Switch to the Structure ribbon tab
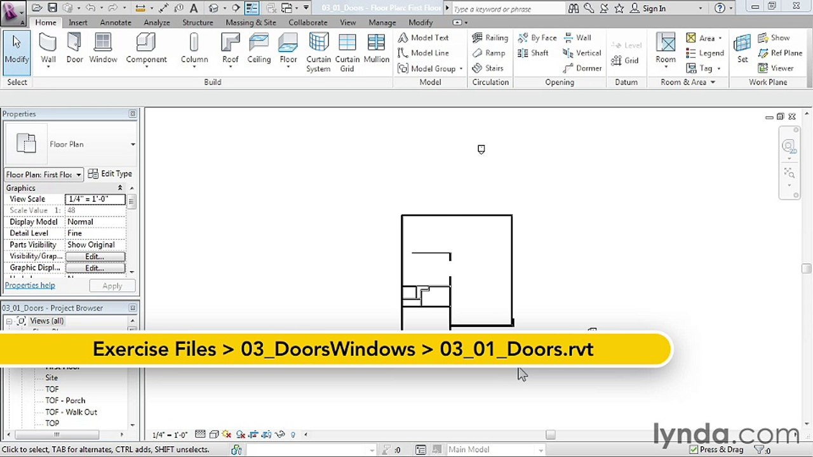 (198, 22)
